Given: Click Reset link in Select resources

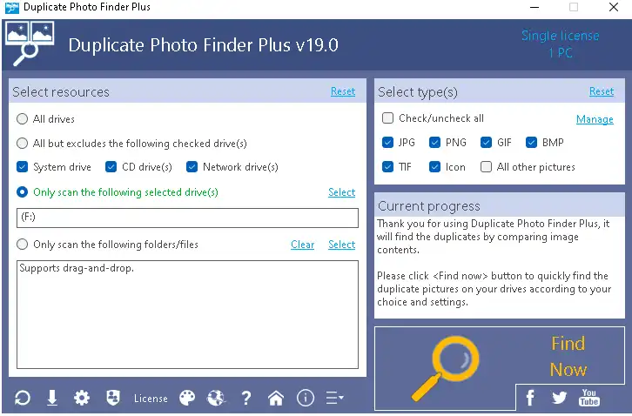Looking at the screenshot, I should pyautogui.click(x=343, y=91).
